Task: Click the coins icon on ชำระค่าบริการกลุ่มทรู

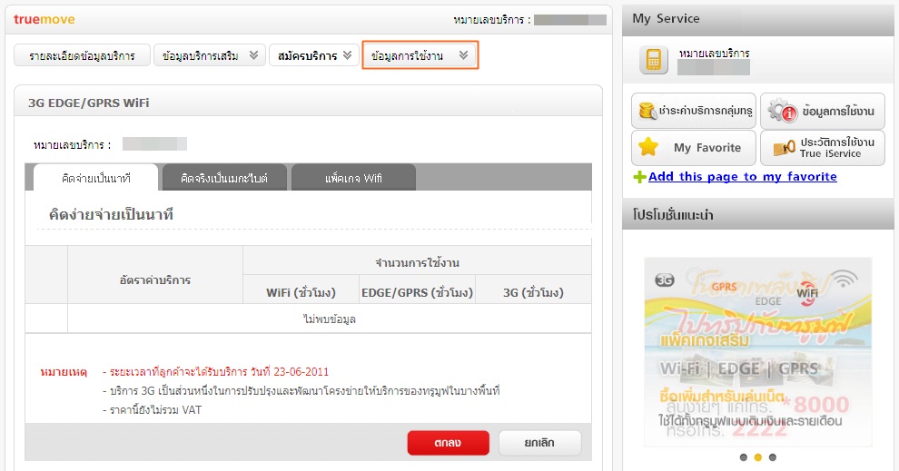Action: click(x=647, y=110)
